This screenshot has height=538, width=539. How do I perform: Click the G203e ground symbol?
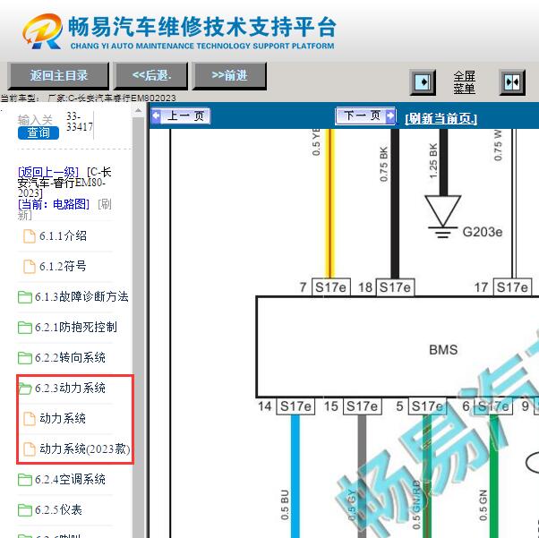point(442,217)
